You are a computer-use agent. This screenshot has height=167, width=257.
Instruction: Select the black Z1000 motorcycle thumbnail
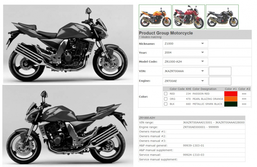[x=222, y=17]
